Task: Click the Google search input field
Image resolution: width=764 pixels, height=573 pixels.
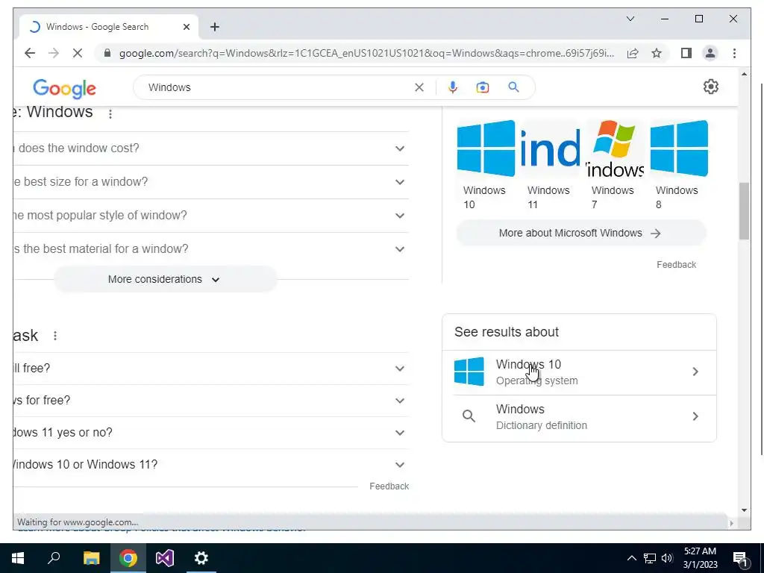Action: pos(278,87)
